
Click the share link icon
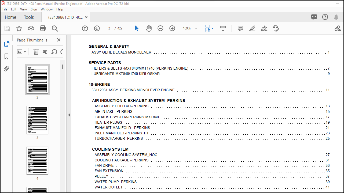coord(338,28)
